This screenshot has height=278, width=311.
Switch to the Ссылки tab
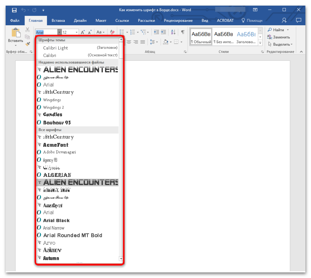[122, 20]
